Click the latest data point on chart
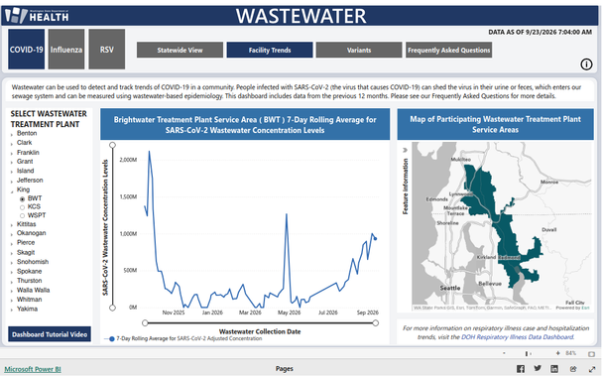 (x=375, y=239)
